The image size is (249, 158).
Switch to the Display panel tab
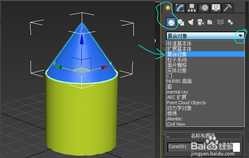(x=216, y=7)
